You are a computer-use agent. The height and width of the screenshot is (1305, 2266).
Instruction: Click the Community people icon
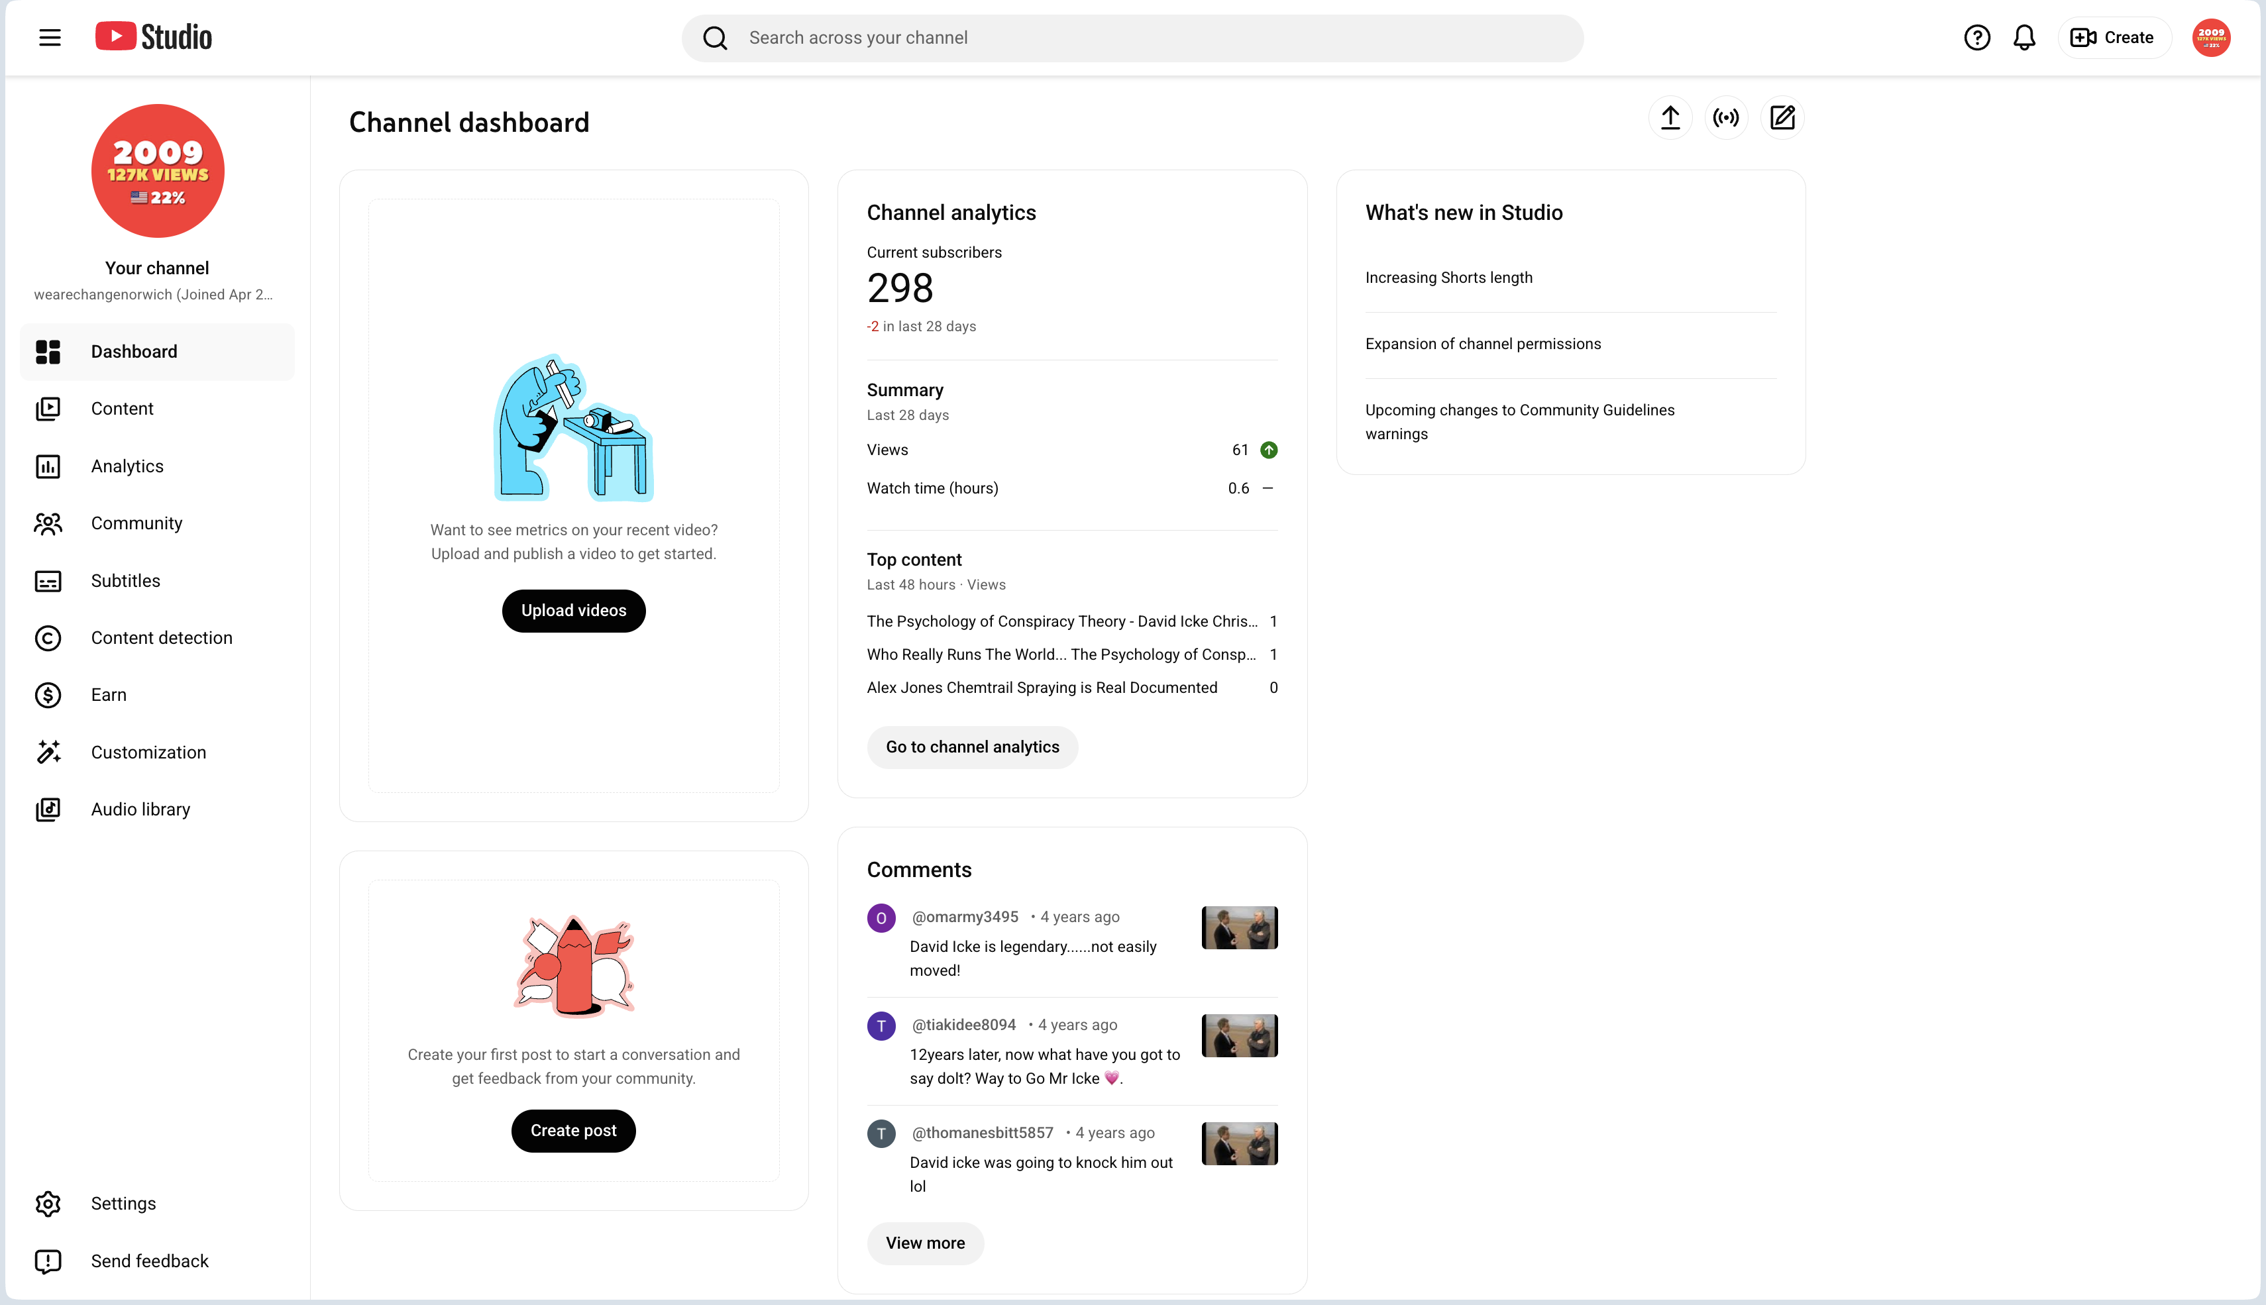48,523
